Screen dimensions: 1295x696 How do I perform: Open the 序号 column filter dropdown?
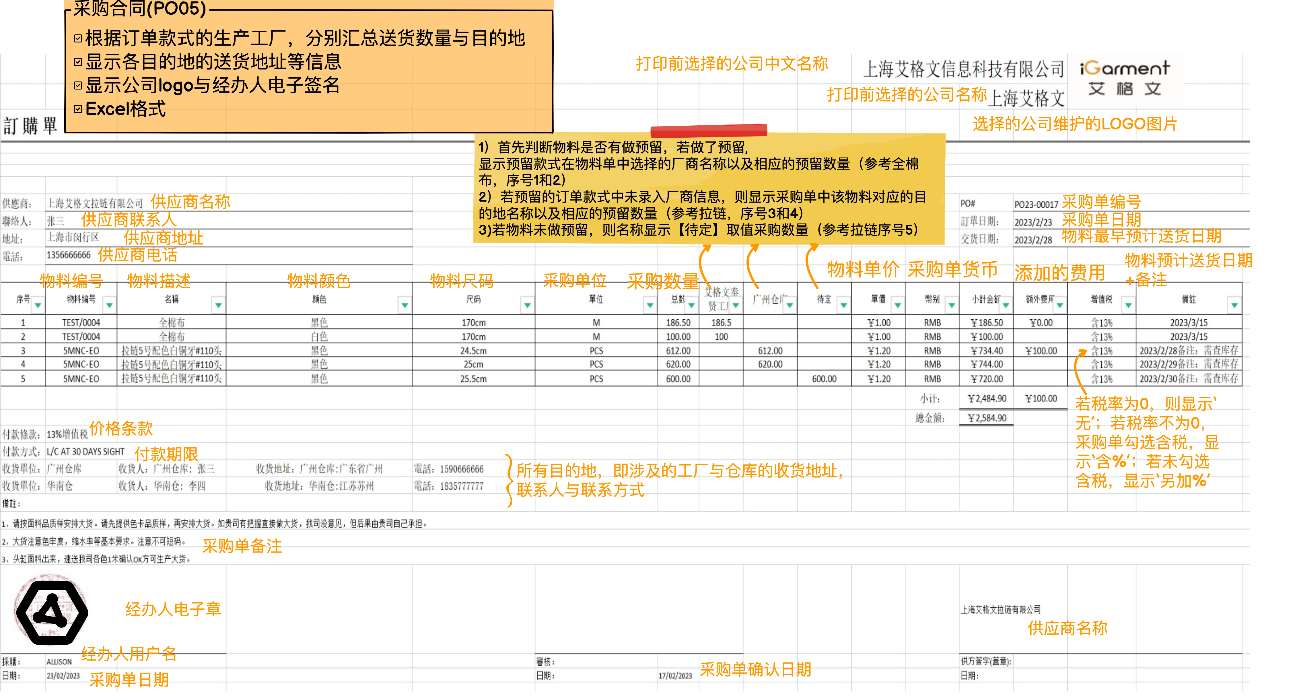(x=38, y=305)
